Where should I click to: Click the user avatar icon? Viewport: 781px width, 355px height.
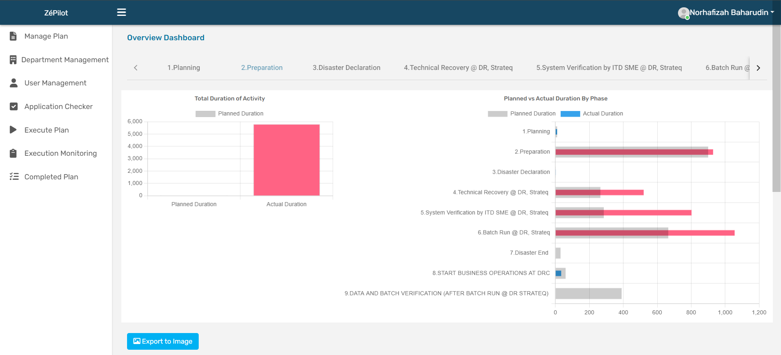683,13
